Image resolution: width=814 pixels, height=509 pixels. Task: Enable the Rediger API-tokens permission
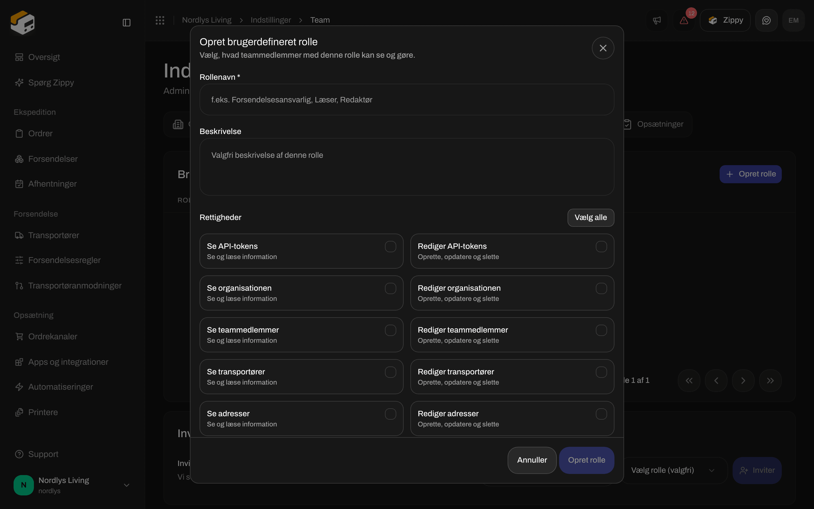point(601,247)
